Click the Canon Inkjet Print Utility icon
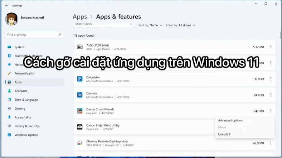Image resolution: width=282 pixels, height=158 pixels. pyautogui.click(x=80, y=127)
